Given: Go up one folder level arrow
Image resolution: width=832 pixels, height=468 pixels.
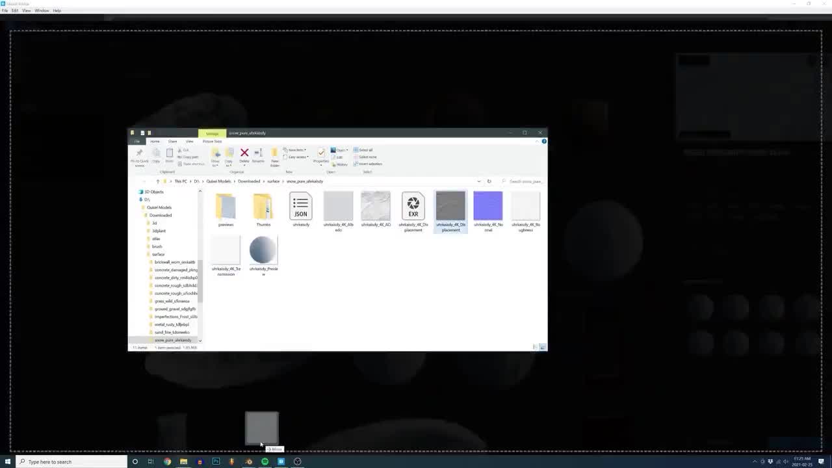Looking at the screenshot, I should click(x=158, y=181).
